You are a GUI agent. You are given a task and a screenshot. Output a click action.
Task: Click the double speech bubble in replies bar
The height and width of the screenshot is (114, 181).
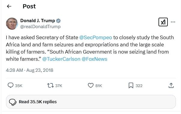[13, 102]
